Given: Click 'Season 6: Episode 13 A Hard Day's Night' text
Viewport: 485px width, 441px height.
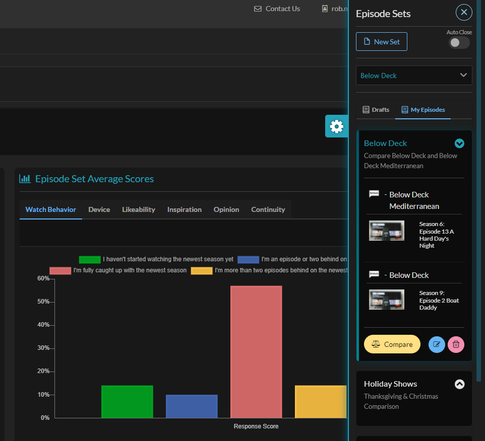Looking at the screenshot, I should 437,235.
